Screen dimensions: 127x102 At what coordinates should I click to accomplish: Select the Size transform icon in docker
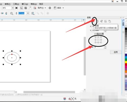click(106, 21)
